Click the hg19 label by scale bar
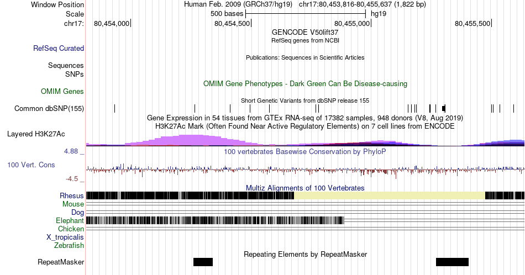This screenshot has height=275, width=525. tap(379, 14)
